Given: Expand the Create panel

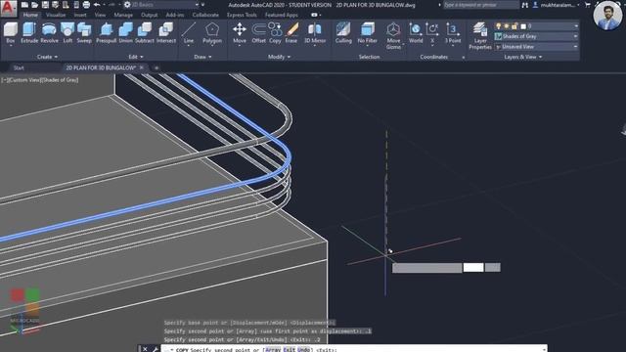Looking at the screenshot, I should point(47,57).
